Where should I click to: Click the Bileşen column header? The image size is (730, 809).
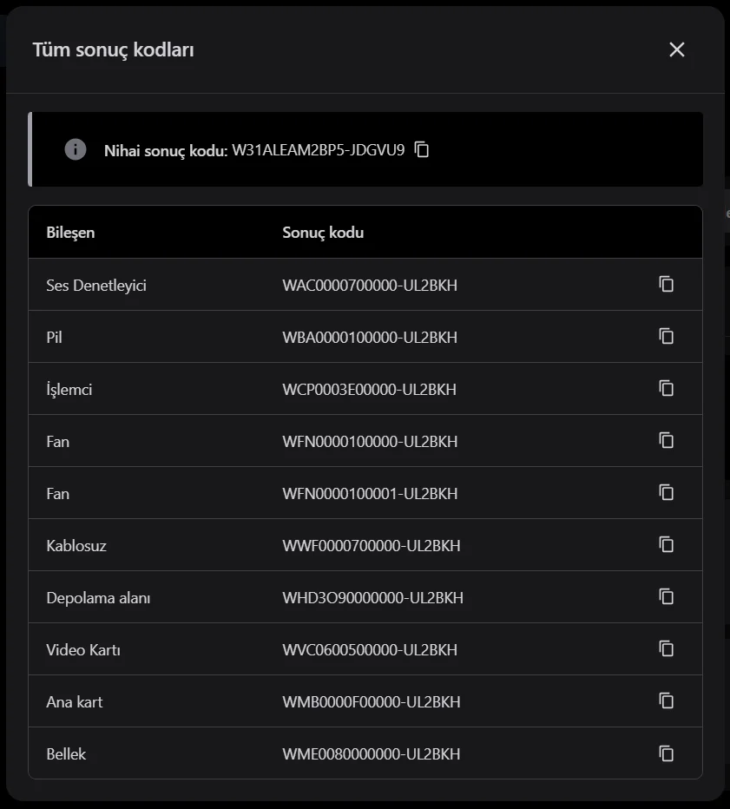[x=70, y=233]
